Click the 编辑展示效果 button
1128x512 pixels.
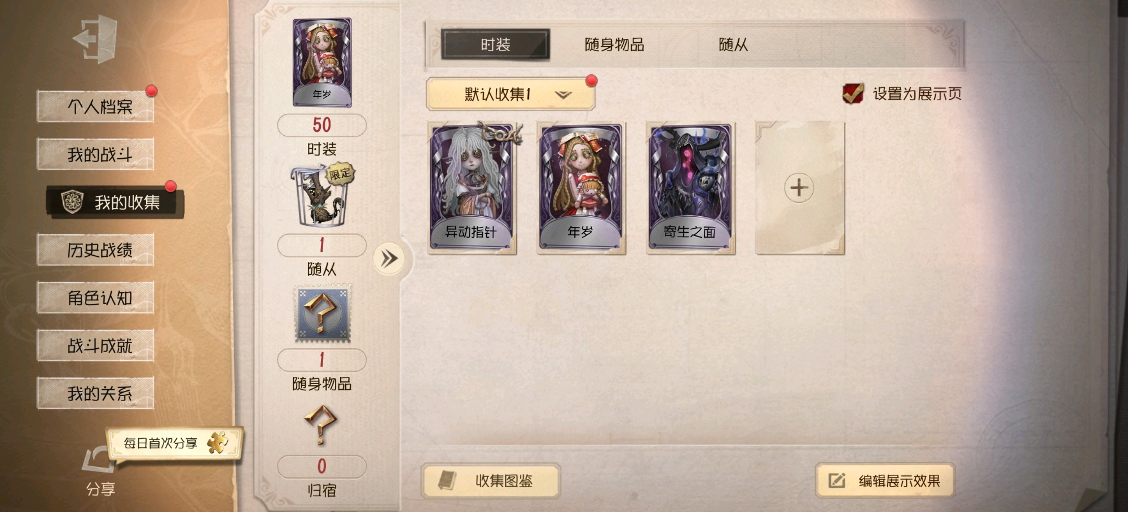tap(884, 480)
